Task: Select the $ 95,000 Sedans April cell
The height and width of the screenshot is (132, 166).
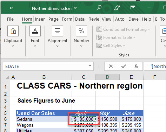Action: 84,119
